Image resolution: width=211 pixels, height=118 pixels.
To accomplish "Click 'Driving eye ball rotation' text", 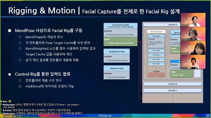I will [x=118, y=60].
